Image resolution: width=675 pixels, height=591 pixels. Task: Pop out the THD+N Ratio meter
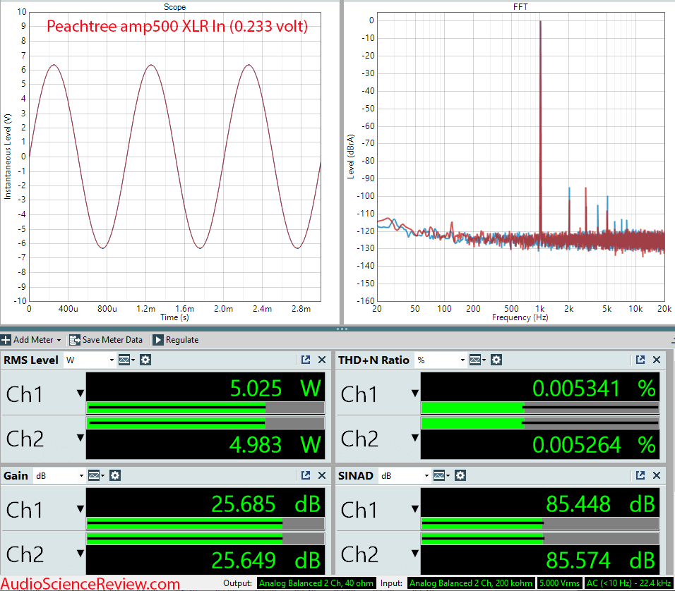640,360
